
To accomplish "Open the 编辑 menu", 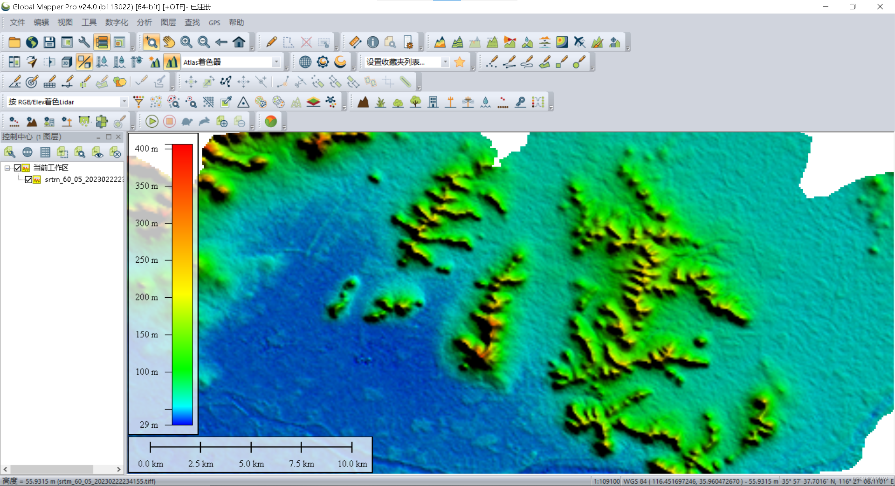I will point(41,22).
